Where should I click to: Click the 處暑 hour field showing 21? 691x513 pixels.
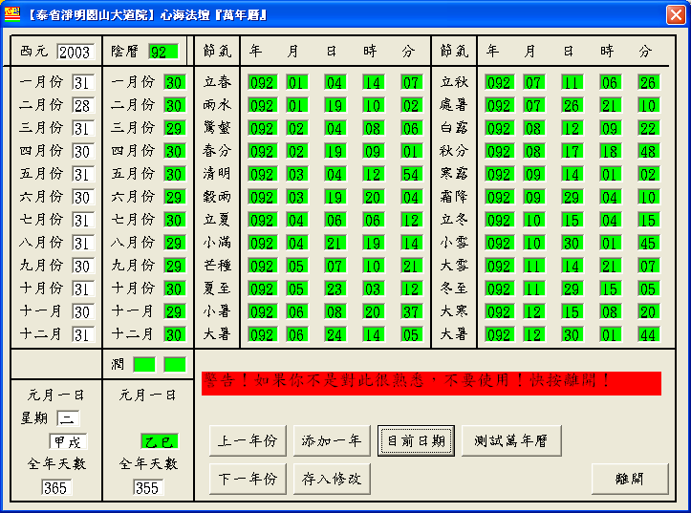pyautogui.click(x=611, y=105)
